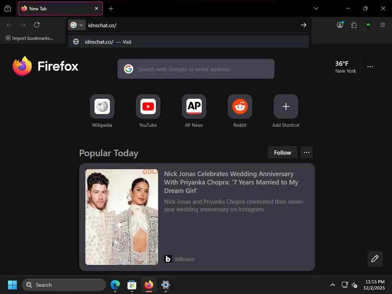Click the Add Shortcut tile

[x=286, y=111]
